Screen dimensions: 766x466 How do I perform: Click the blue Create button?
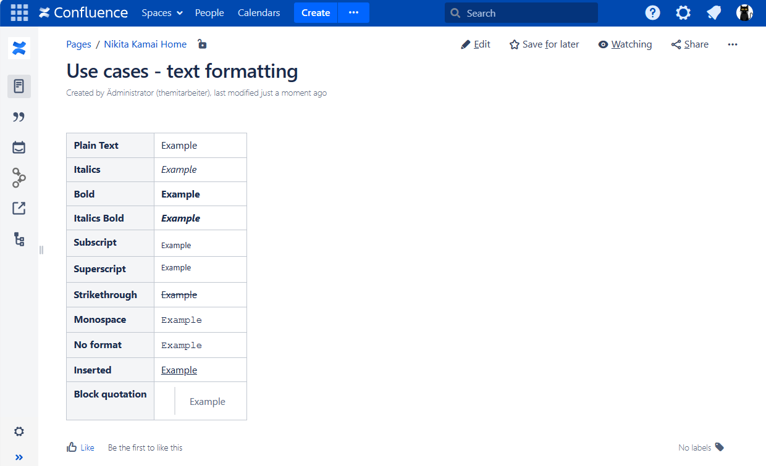[316, 13]
